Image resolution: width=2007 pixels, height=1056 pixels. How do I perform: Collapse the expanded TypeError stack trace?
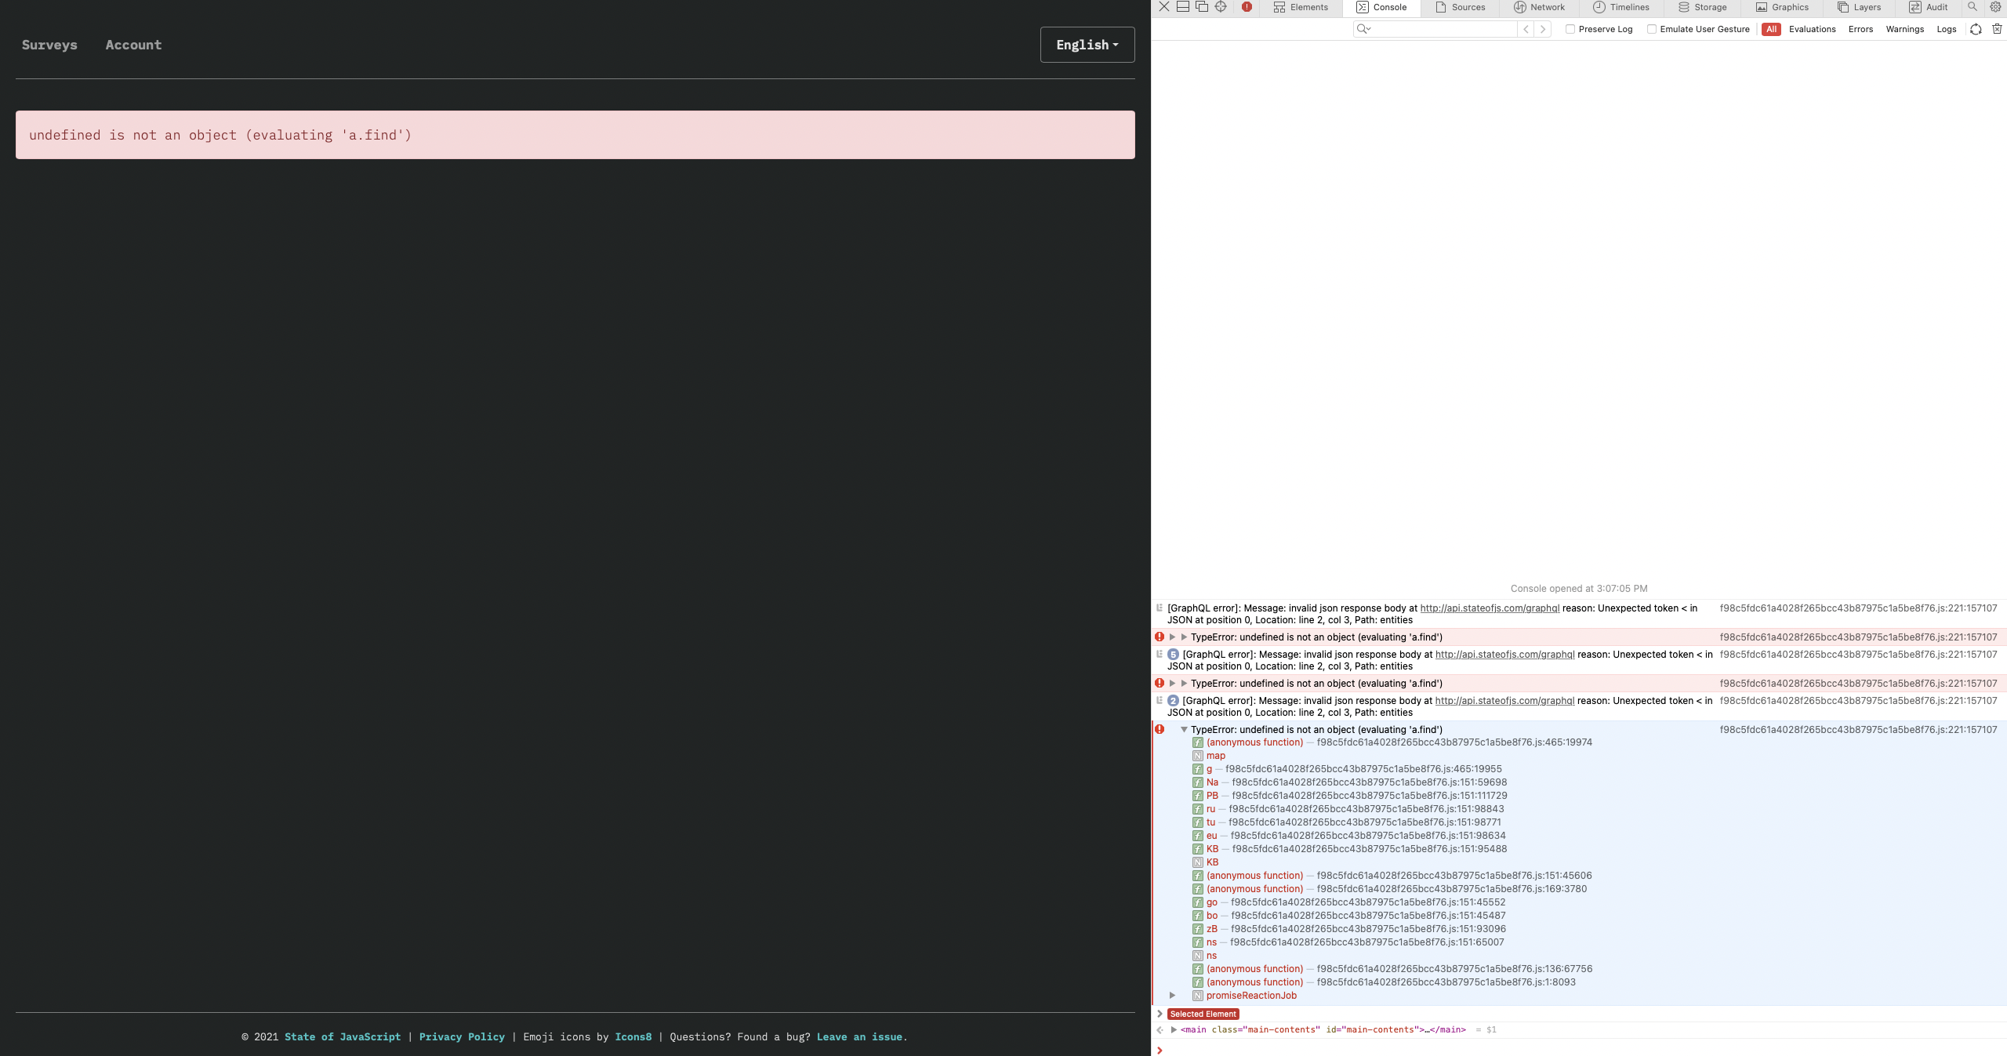(x=1184, y=729)
